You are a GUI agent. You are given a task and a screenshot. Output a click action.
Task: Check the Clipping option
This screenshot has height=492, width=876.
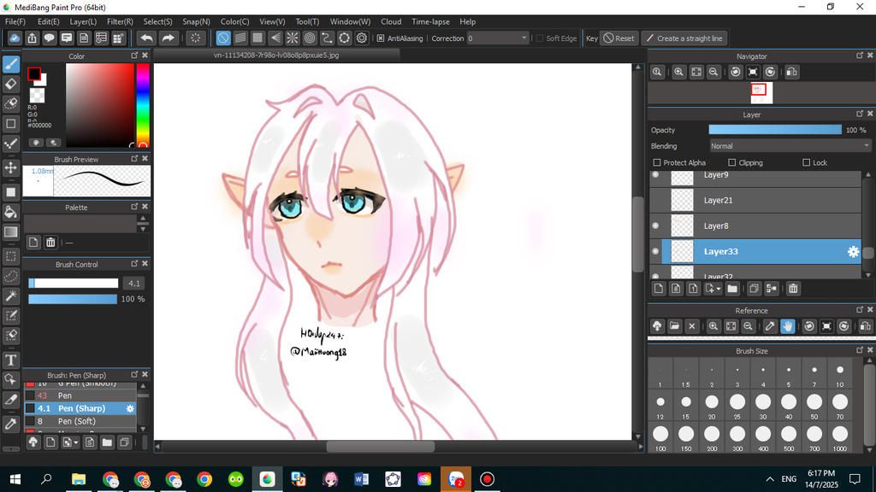731,162
